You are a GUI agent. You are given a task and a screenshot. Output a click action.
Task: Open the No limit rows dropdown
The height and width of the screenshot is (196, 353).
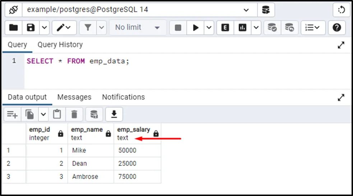click(x=138, y=28)
